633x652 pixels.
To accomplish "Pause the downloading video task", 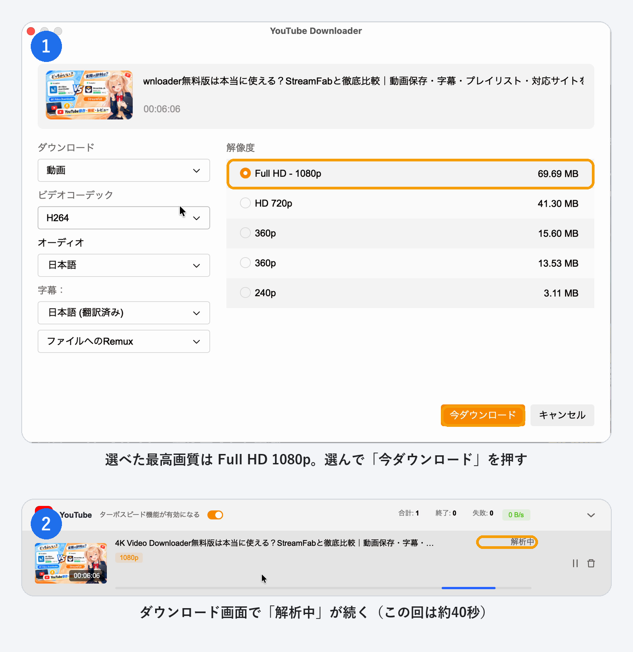I will point(575,563).
